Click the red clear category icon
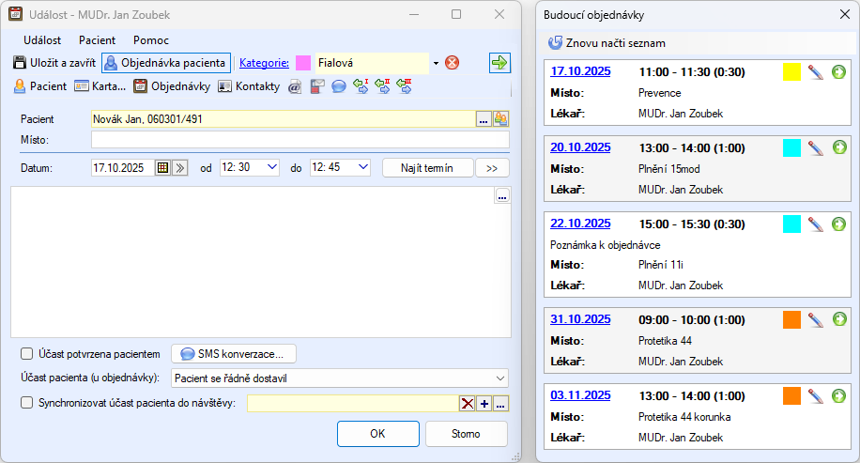Viewport: 860px width, 463px height. [x=453, y=63]
